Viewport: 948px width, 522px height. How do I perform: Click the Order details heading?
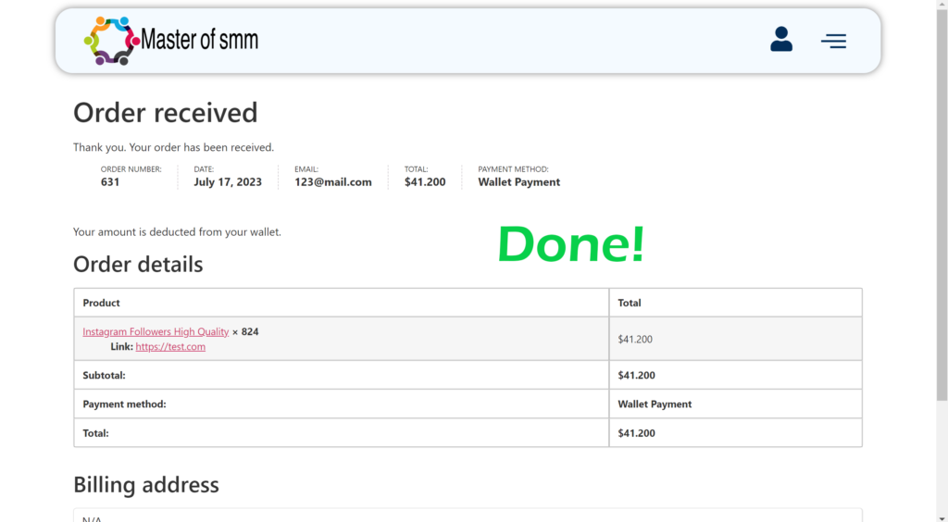[138, 265]
